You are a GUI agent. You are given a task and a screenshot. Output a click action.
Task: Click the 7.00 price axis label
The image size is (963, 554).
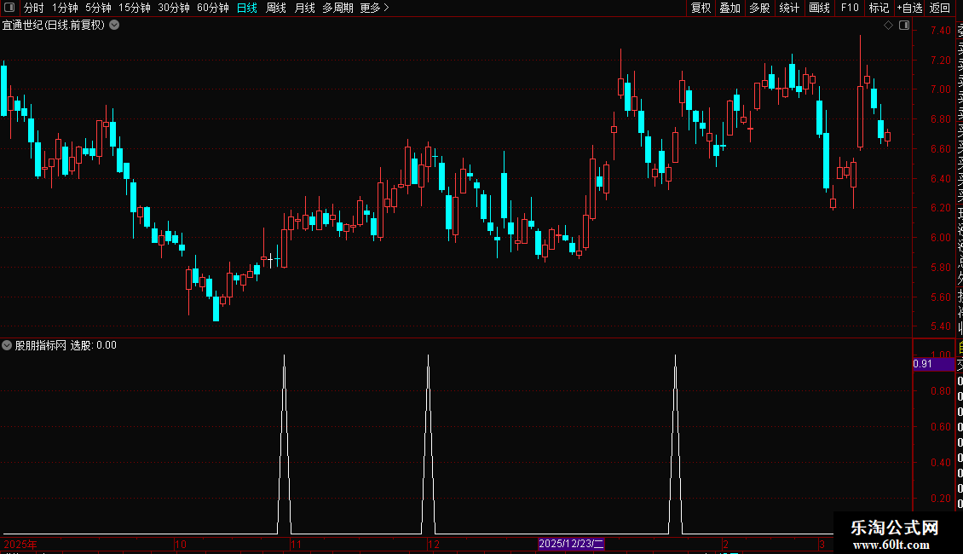point(940,89)
